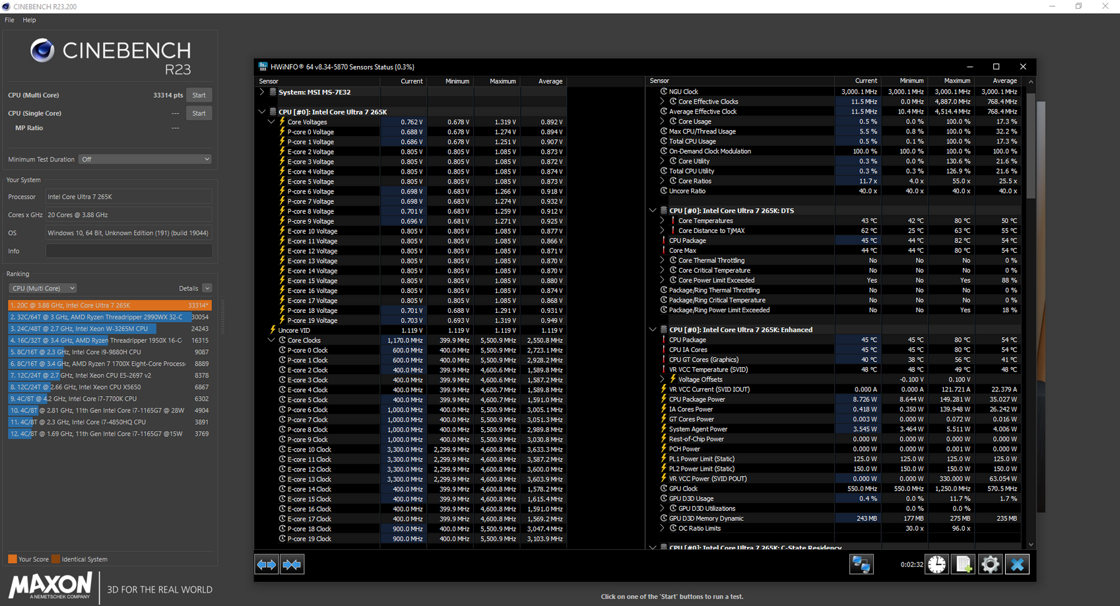This screenshot has width=1120, height=606.
Task: Click the clock icon beside Total CPU Usage
Action: [664, 141]
